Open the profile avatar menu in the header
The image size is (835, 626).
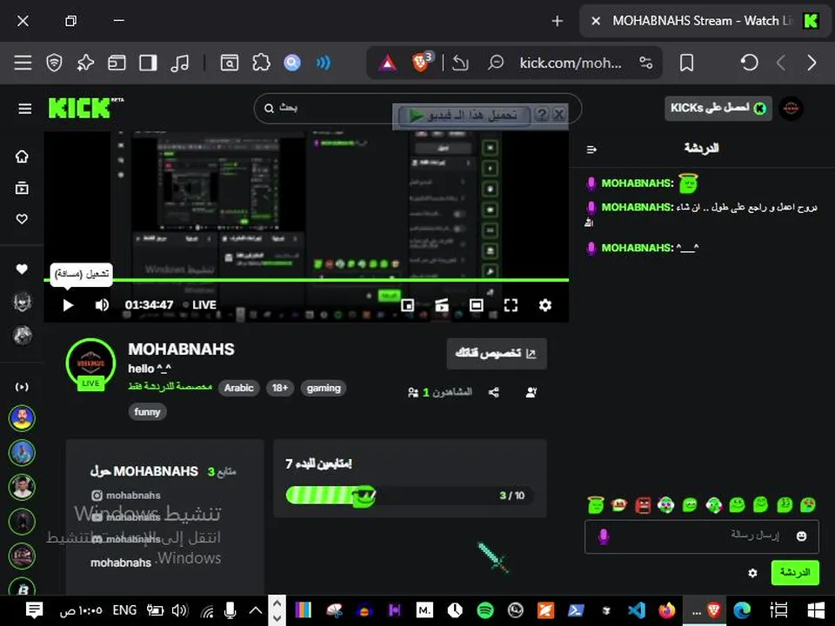(x=791, y=108)
